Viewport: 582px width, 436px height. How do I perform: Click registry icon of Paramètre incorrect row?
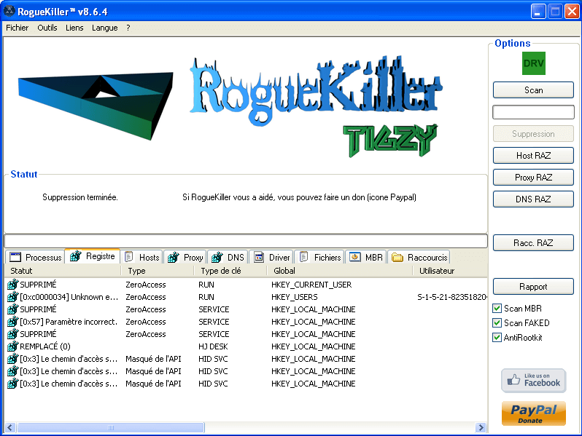12,322
